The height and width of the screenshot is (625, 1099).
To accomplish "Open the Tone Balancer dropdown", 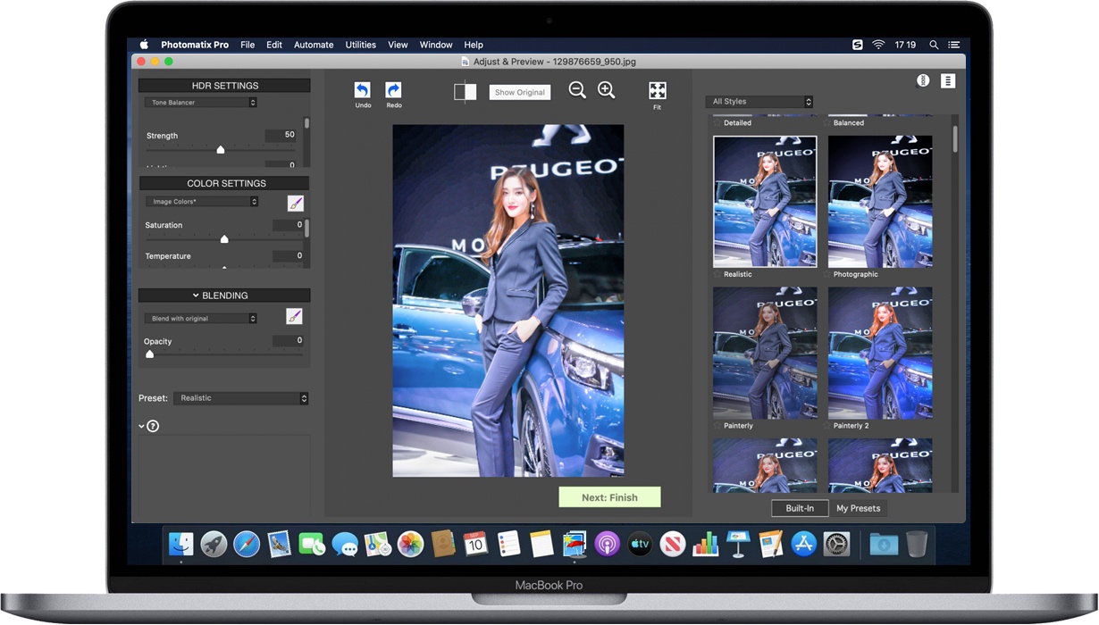I will (x=200, y=102).
